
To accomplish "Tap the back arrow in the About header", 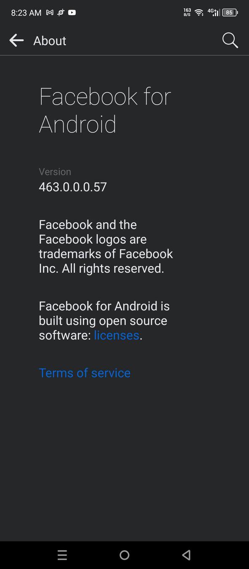I will pos(16,40).
